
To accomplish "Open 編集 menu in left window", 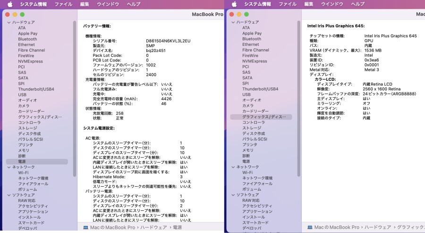I will pos(85,4).
